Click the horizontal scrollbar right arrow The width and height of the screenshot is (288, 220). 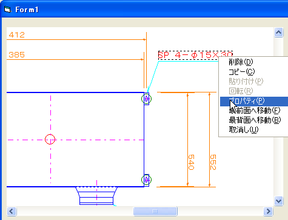pyautogui.click(x=268, y=212)
